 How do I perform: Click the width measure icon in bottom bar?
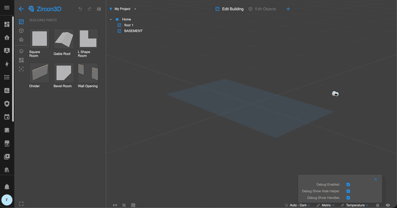point(115,205)
